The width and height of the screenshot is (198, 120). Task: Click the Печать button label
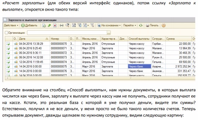(154, 26)
